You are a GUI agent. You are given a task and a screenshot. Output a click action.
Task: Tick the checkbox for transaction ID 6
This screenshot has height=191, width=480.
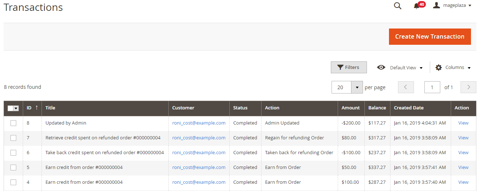coord(13,153)
